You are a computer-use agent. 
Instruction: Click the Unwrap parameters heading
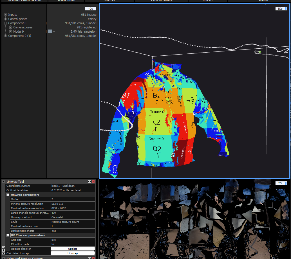click(x=25, y=195)
